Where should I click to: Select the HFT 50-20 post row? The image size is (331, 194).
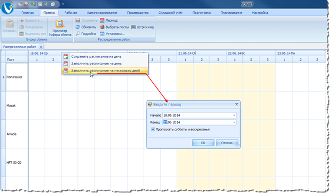(x=17, y=163)
